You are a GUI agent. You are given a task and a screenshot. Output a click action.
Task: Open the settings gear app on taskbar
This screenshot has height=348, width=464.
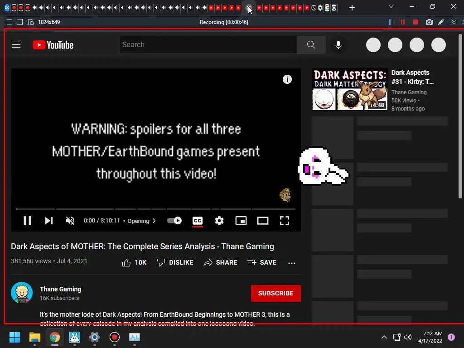(94, 337)
